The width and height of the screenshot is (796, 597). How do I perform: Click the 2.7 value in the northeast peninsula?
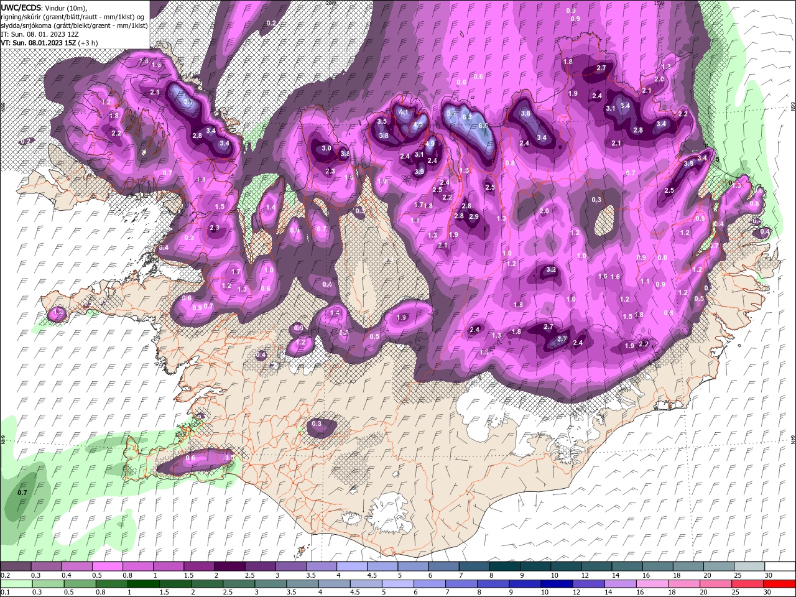coord(601,68)
